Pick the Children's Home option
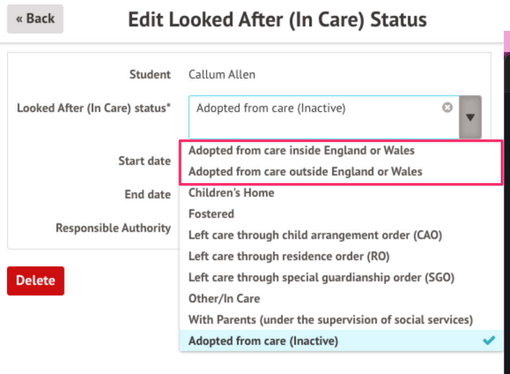Screen dimensions: 510x374 231,193
